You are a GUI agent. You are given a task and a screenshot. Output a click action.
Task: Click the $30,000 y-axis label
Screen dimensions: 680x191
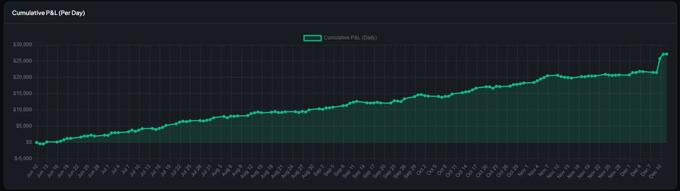pos(23,45)
